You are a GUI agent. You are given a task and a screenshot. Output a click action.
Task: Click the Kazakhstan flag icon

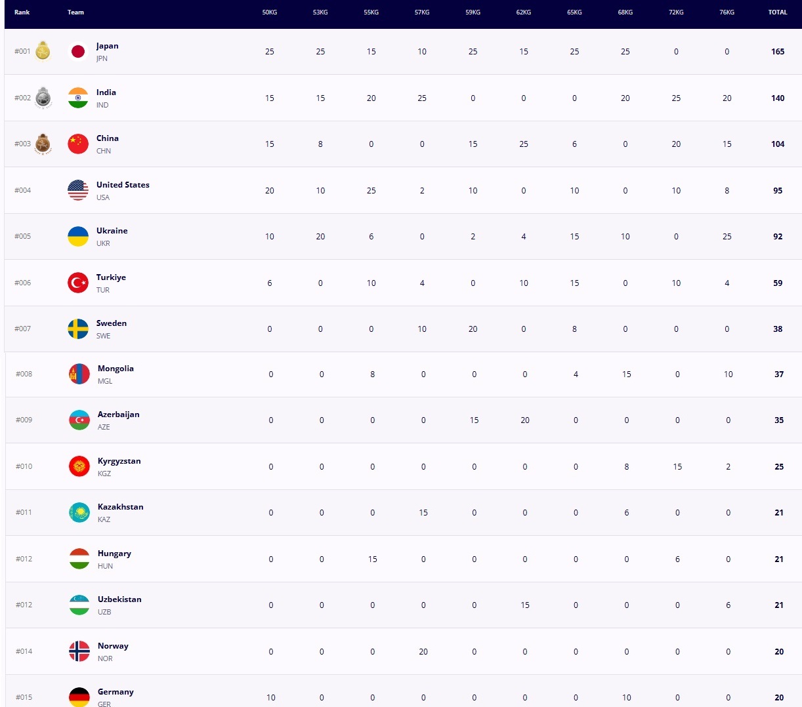tap(79, 513)
